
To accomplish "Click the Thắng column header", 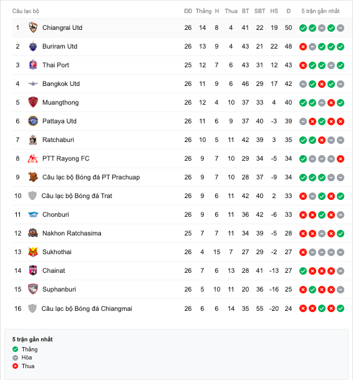I will click(x=203, y=11).
